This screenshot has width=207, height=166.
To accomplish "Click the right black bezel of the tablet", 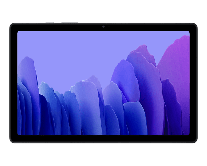I will pyautogui.click(x=194, y=83).
